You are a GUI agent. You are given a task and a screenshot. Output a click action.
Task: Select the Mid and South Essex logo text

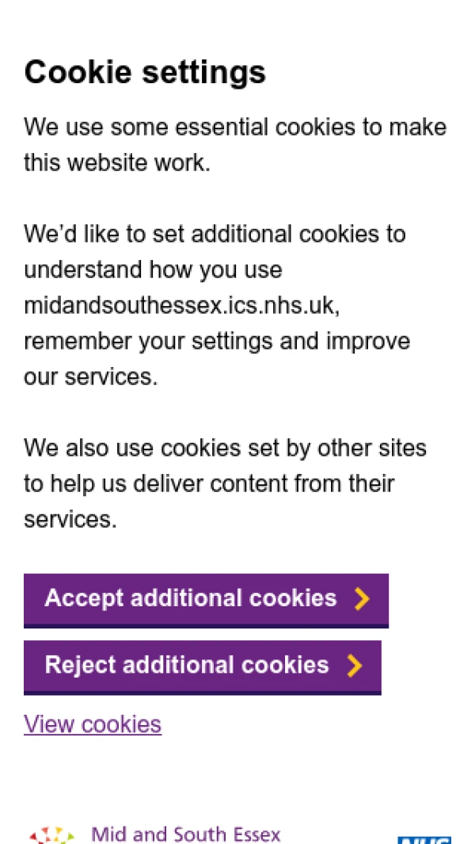tap(186, 834)
